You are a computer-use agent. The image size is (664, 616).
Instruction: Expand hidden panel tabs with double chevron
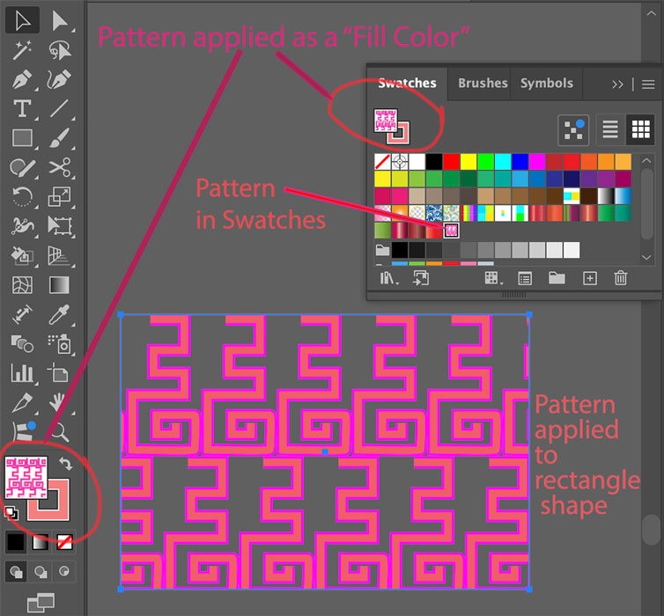(617, 84)
